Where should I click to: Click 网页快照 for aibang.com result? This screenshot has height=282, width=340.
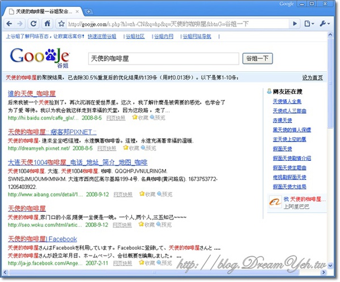[123, 194]
